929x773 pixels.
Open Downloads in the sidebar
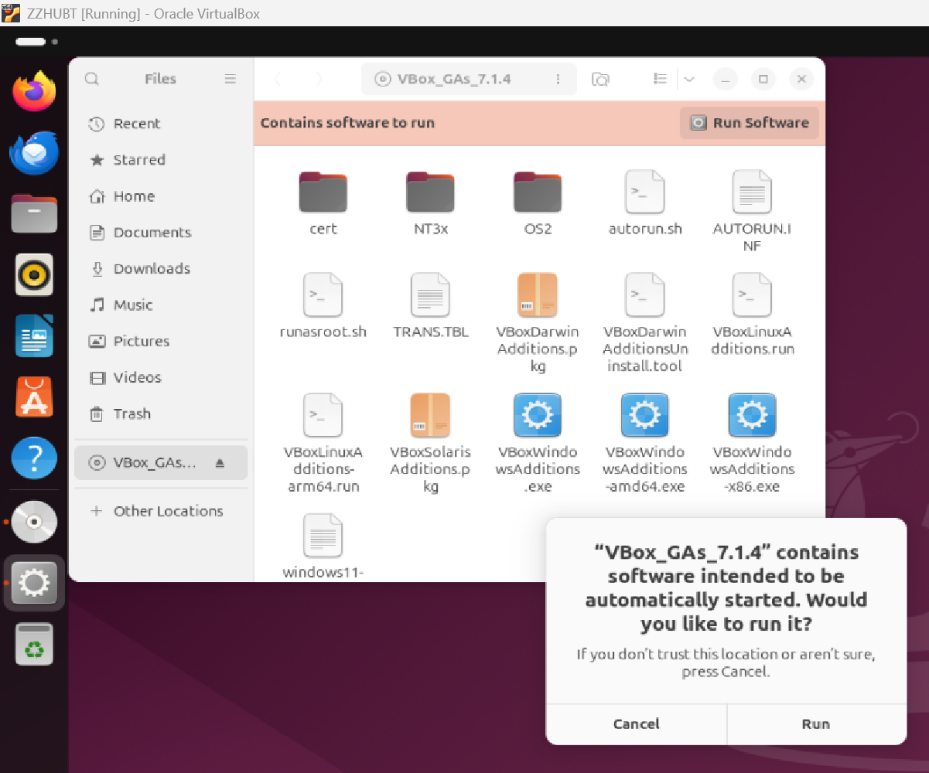click(x=161, y=269)
